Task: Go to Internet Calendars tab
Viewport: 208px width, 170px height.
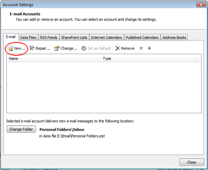Action: pyautogui.click(x=106, y=37)
